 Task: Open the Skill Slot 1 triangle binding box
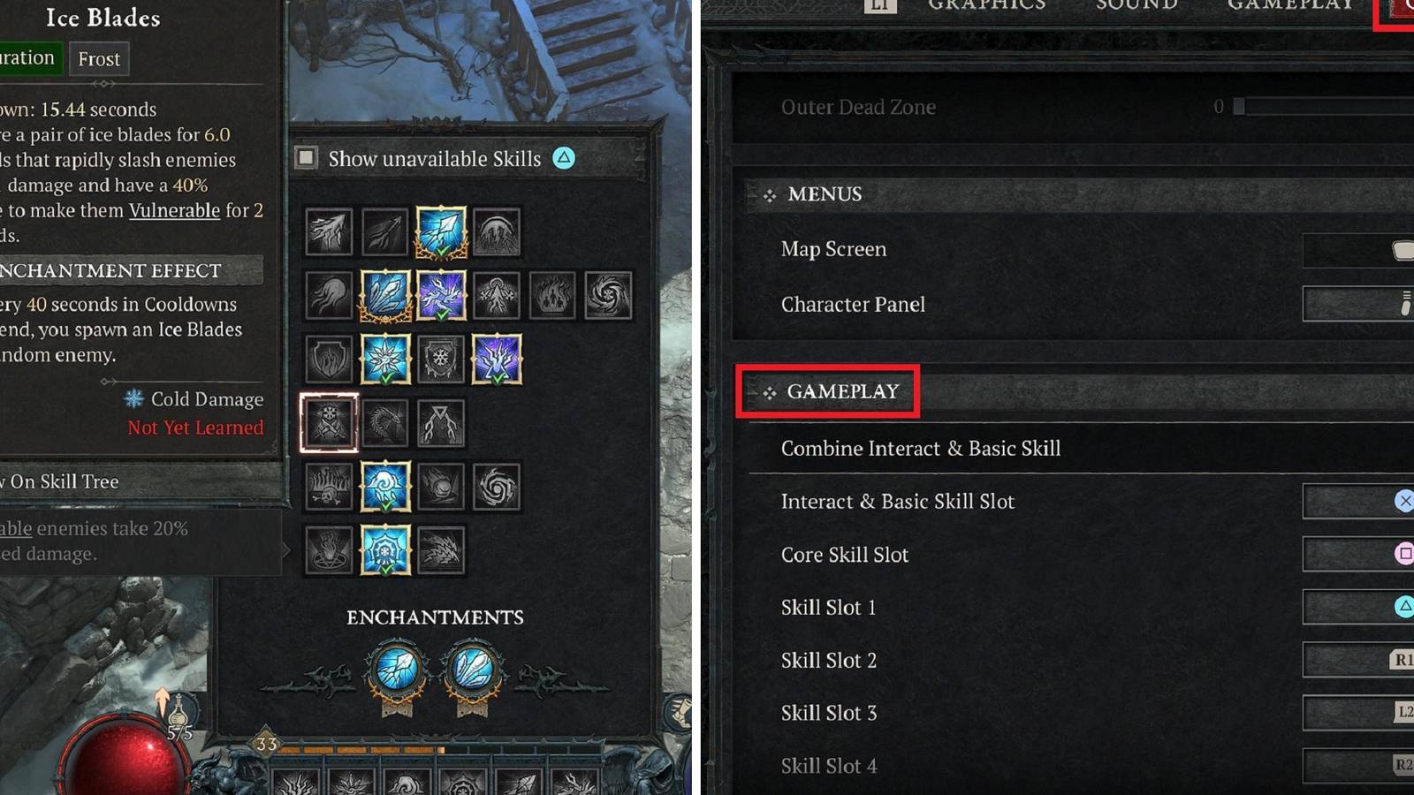[x=1358, y=607]
